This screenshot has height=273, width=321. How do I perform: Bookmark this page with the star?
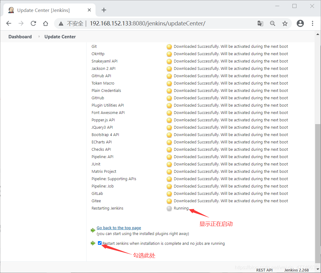pyautogui.click(x=285, y=24)
